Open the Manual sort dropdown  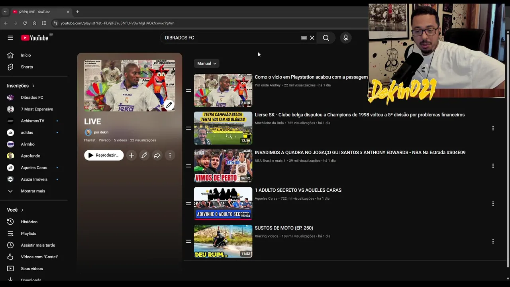(x=207, y=63)
